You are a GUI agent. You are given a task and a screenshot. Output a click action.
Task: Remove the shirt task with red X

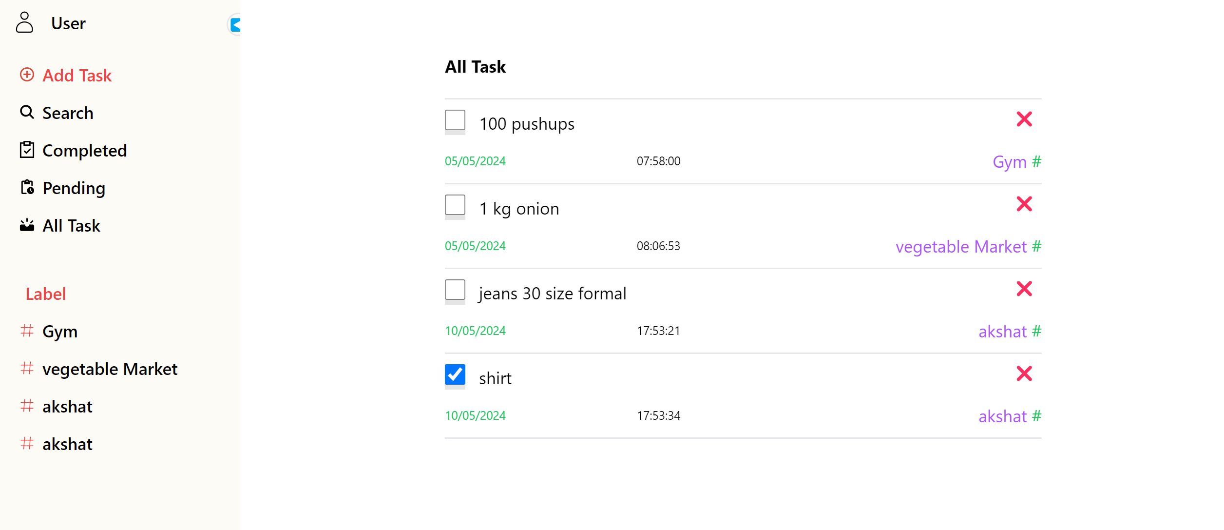pyautogui.click(x=1024, y=373)
